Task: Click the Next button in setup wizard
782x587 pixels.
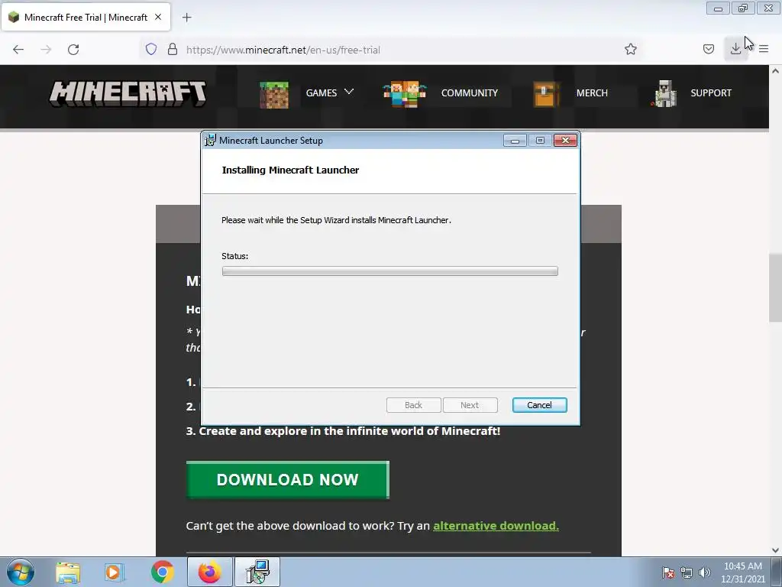Action: click(x=470, y=405)
